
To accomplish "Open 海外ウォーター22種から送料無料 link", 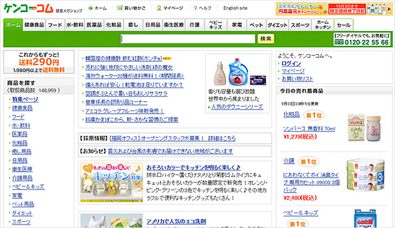I will click(135, 76).
